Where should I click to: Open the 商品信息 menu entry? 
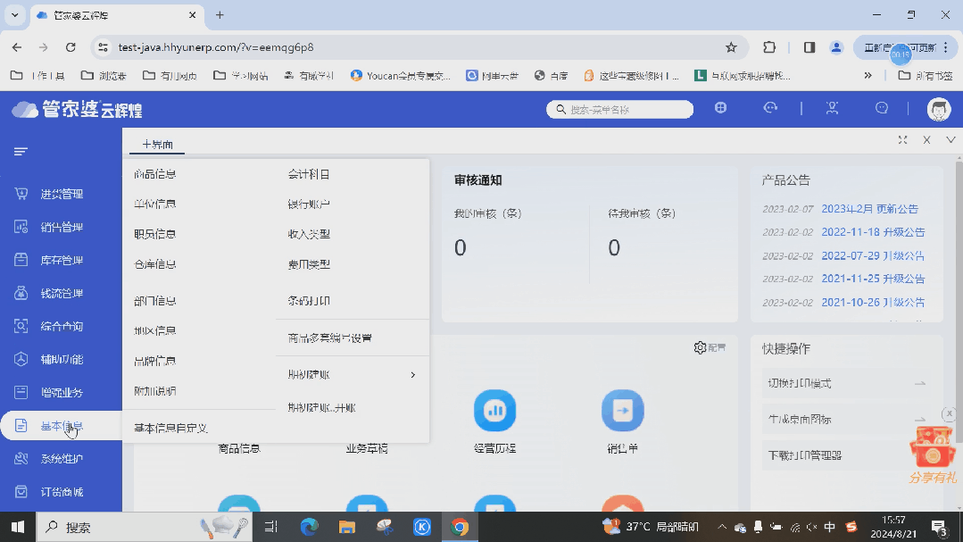[x=156, y=173]
